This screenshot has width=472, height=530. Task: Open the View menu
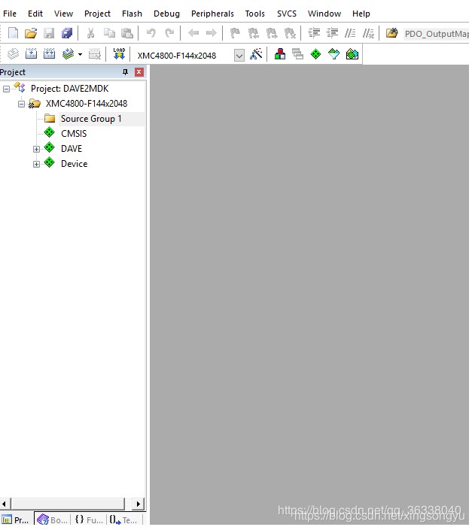point(63,14)
